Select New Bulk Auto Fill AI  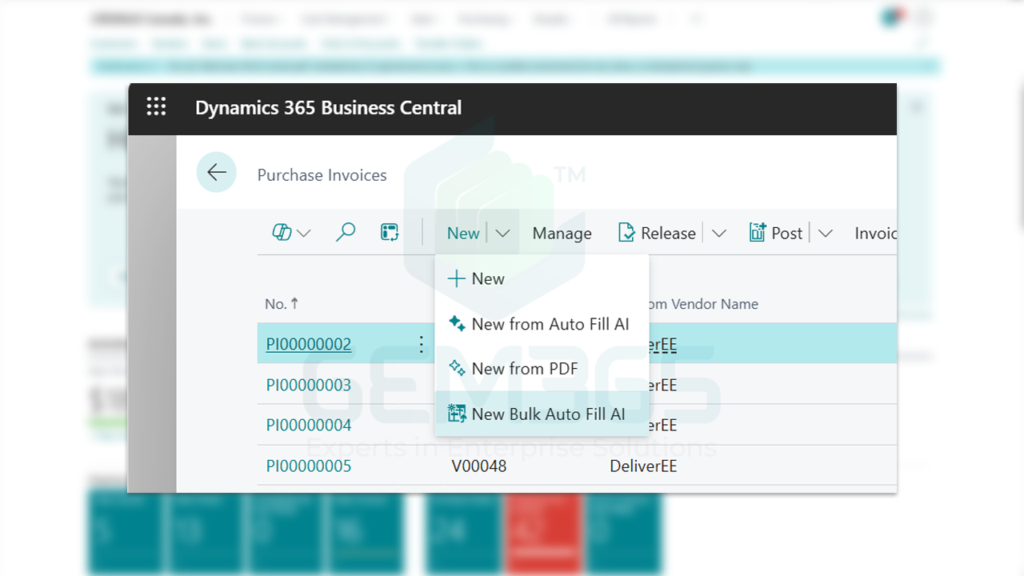click(x=542, y=414)
